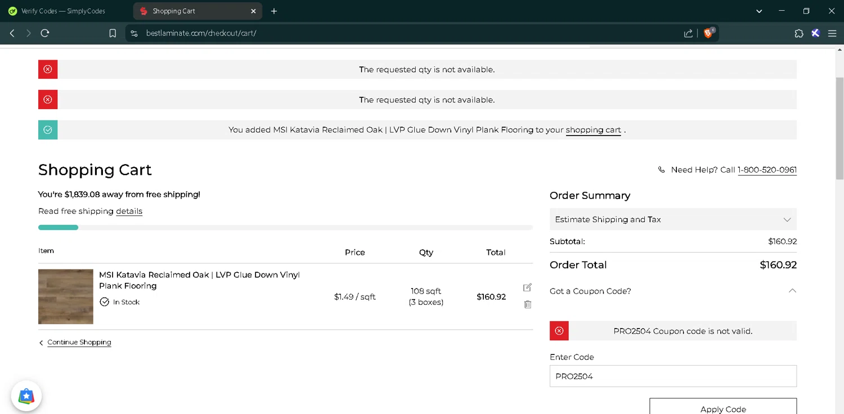Open site information icon in address bar
The width and height of the screenshot is (844, 414).
pos(134,33)
